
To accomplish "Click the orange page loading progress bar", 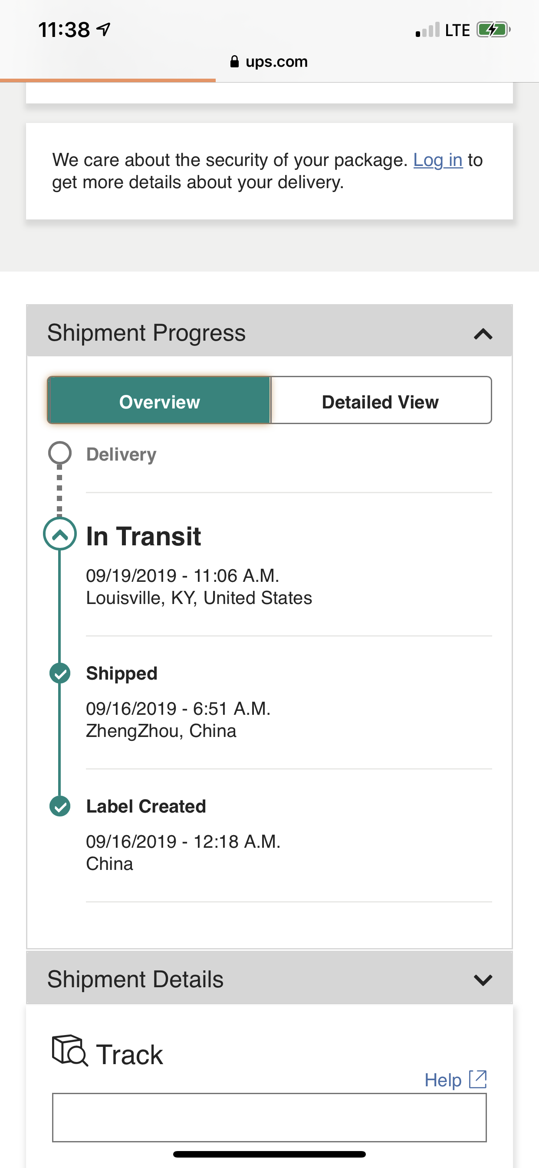I will [108, 81].
